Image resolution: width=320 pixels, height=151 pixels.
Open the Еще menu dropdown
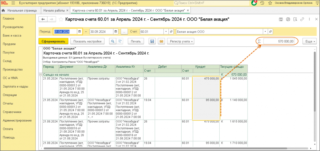tap(309, 41)
